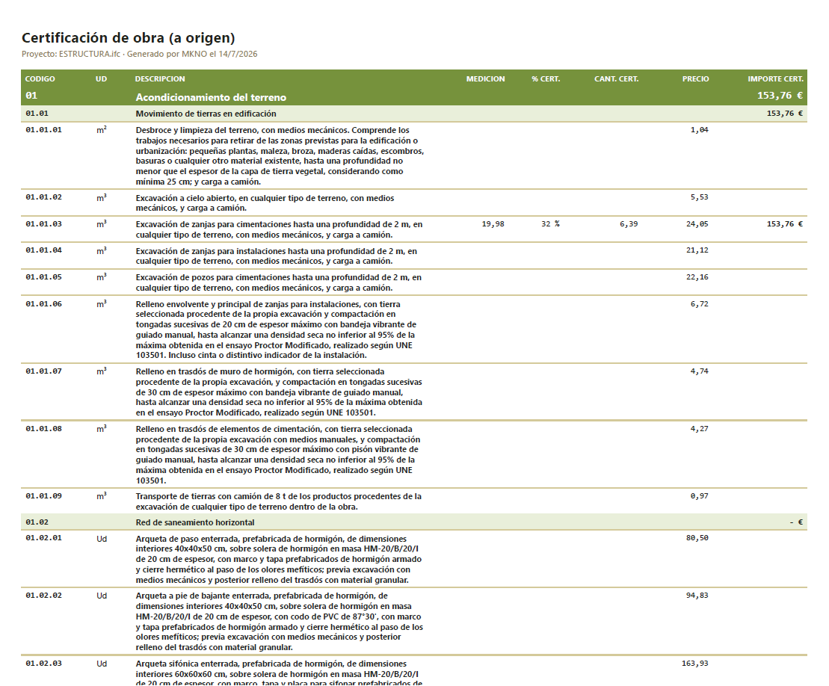Click the 'Desbroce y limpieza del terreno' description
829x686 pixels.
click(280, 156)
